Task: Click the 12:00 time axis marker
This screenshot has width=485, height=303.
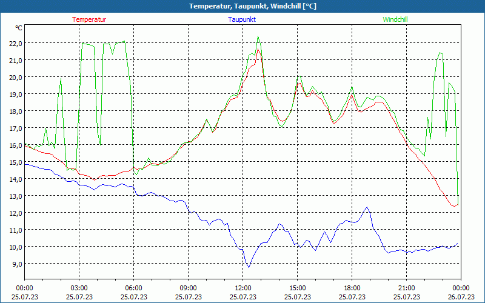Action: pos(242,288)
